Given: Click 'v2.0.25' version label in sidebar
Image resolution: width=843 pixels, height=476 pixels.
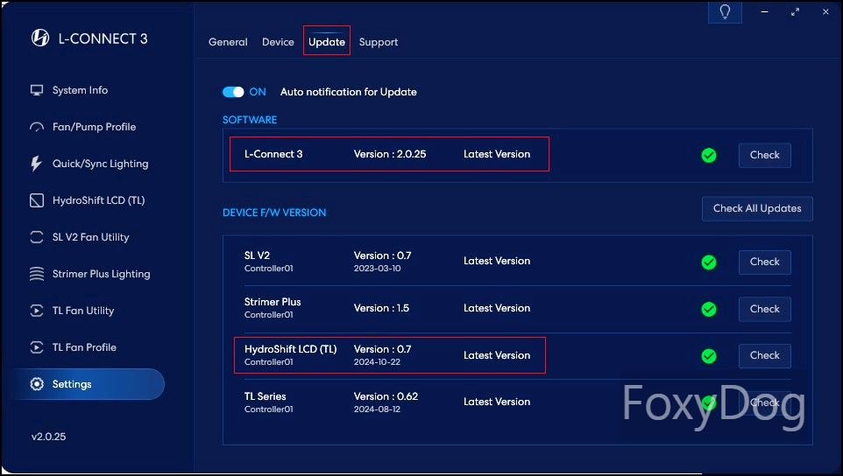Looking at the screenshot, I should (x=48, y=437).
